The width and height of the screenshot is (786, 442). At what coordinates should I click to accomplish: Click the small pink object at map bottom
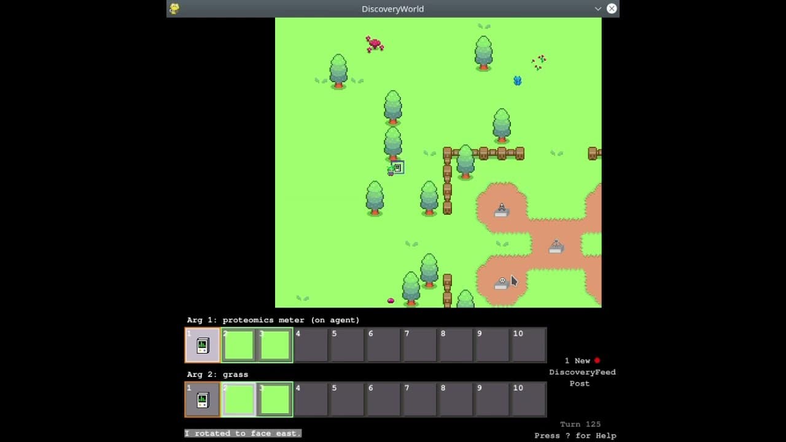[x=391, y=301]
